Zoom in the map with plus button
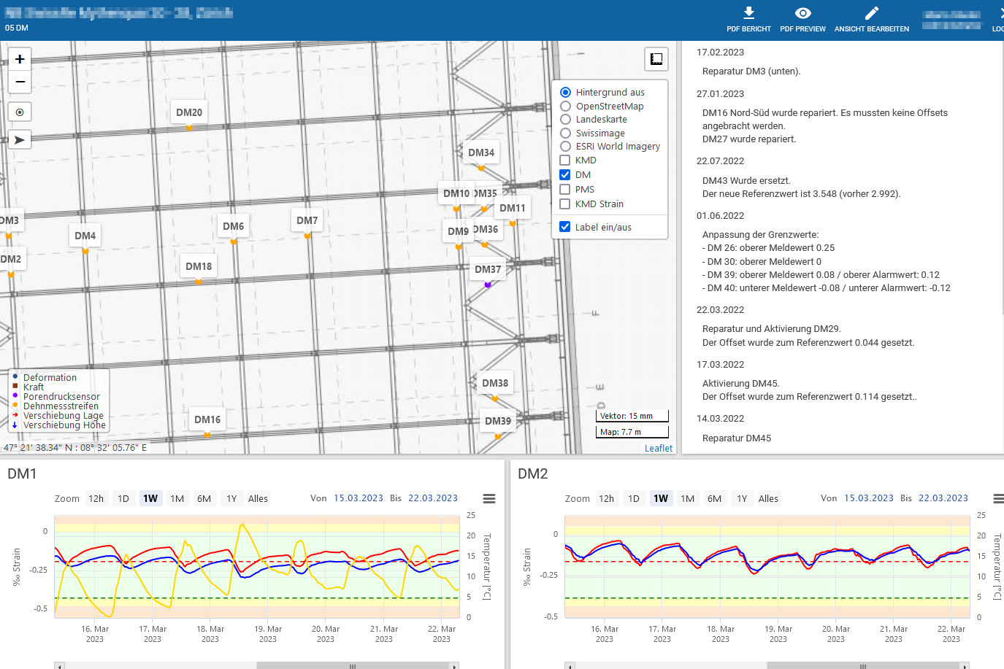 [20, 59]
